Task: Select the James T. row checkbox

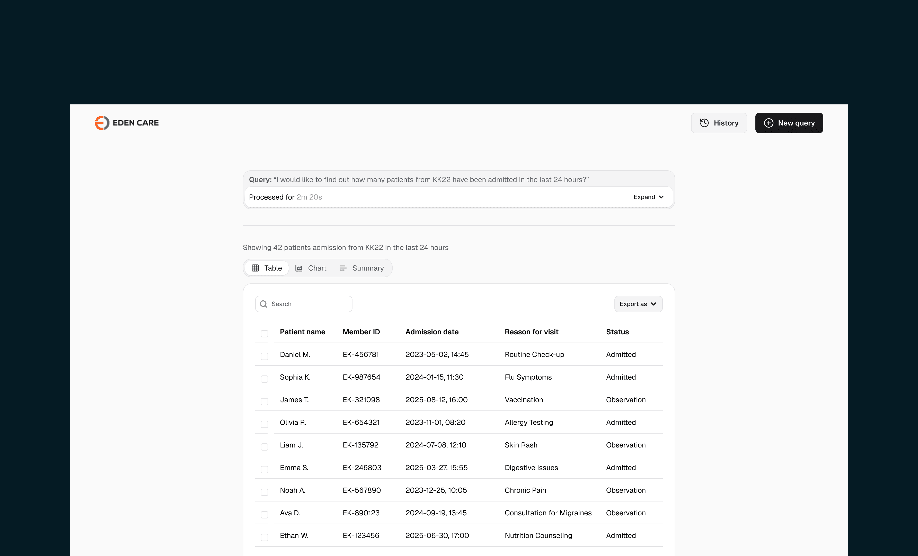Action: point(264,401)
